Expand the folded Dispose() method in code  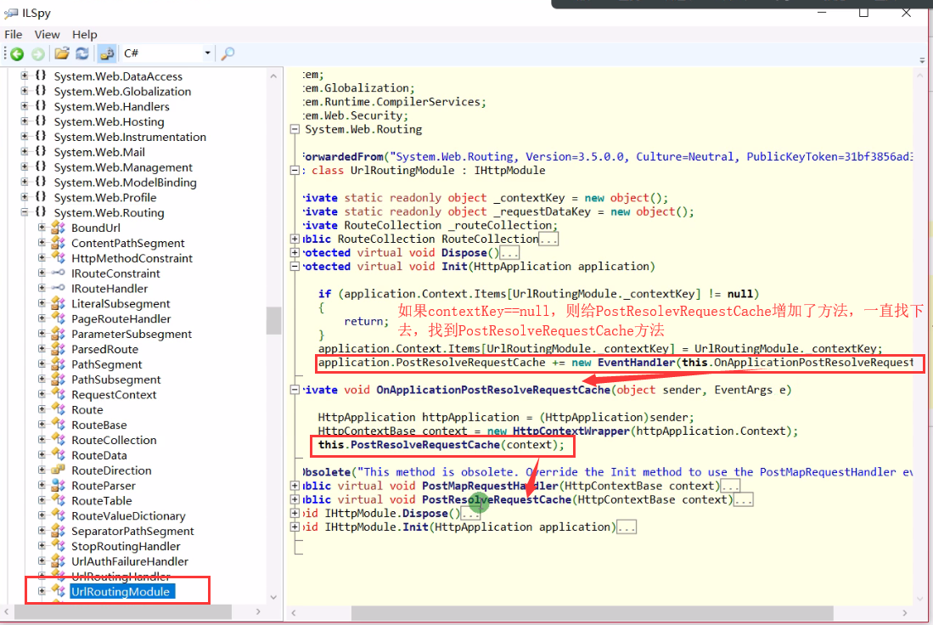(x=295, y=252)
